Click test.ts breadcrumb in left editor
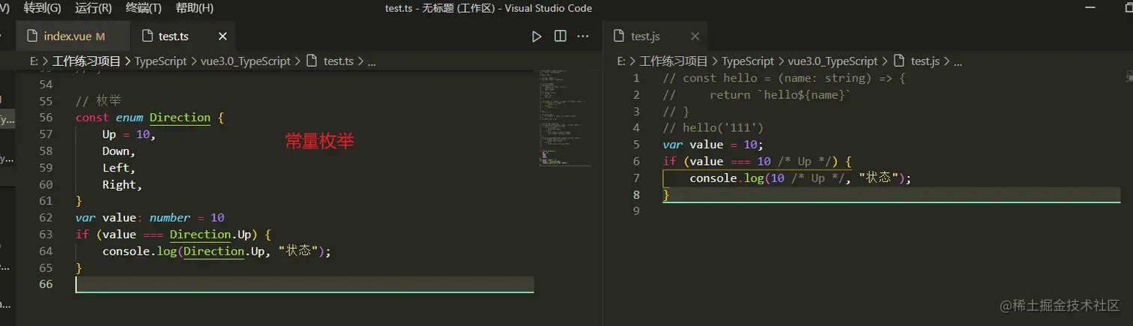1133x326 pixels. coord(339,61)
